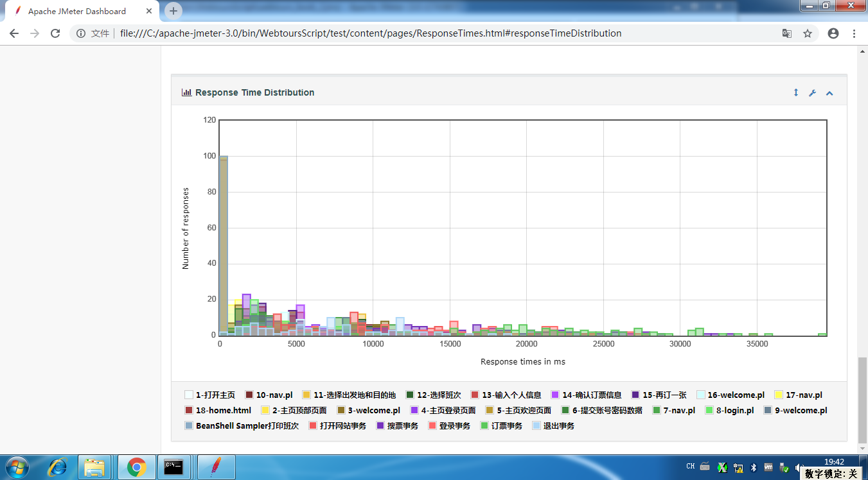Toggle the 16-welcome.pl series
868x480 pixels.
coord(730,395)
